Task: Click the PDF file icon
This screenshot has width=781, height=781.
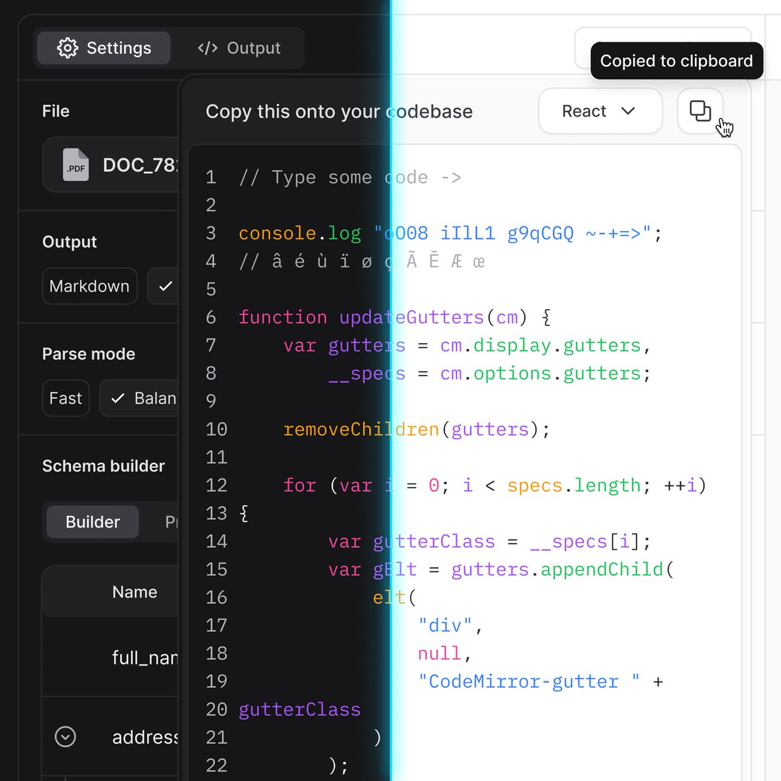Action: pos(75,165)
